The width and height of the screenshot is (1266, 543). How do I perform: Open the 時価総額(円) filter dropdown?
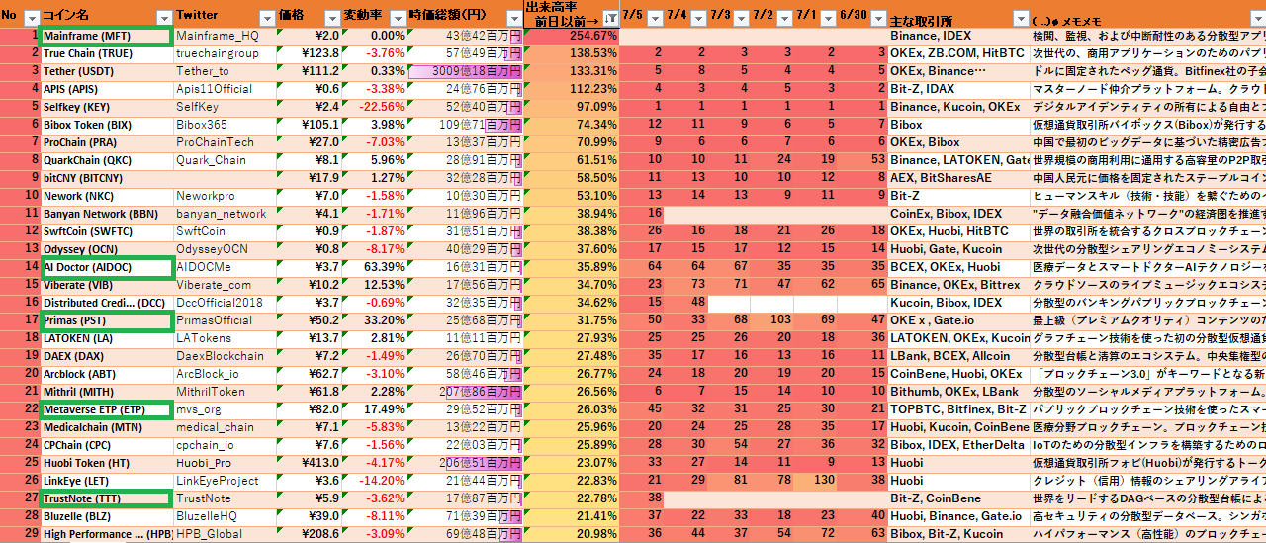(513, 18)
